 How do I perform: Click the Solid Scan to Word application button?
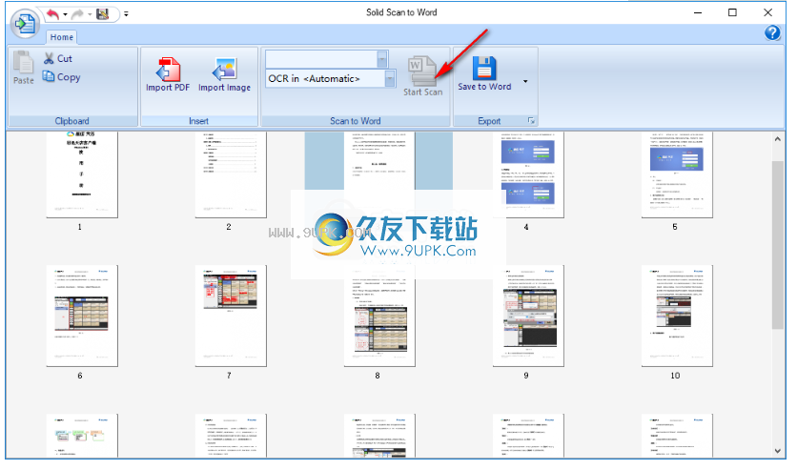coord(25,24)
